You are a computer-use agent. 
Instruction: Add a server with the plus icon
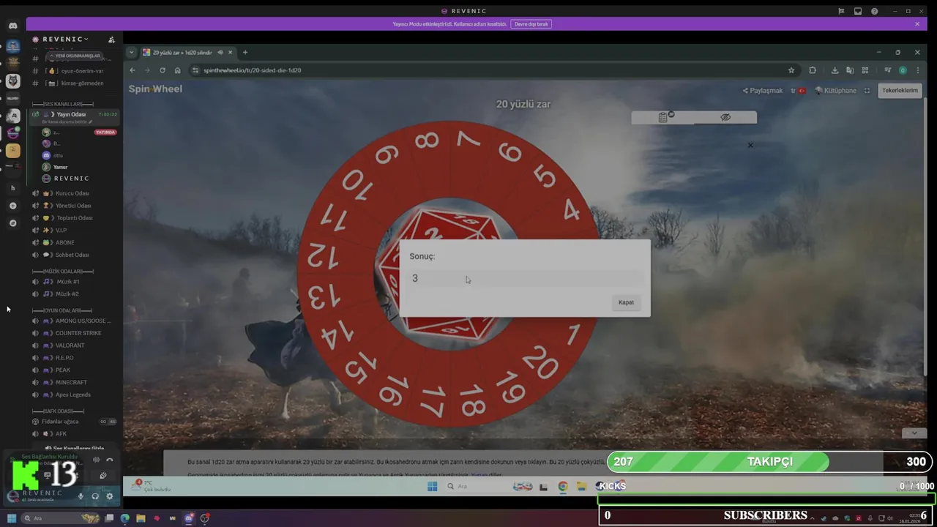pos(12,206)
